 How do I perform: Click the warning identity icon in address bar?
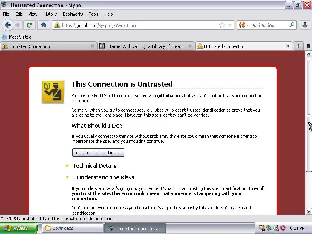(57, 25)
